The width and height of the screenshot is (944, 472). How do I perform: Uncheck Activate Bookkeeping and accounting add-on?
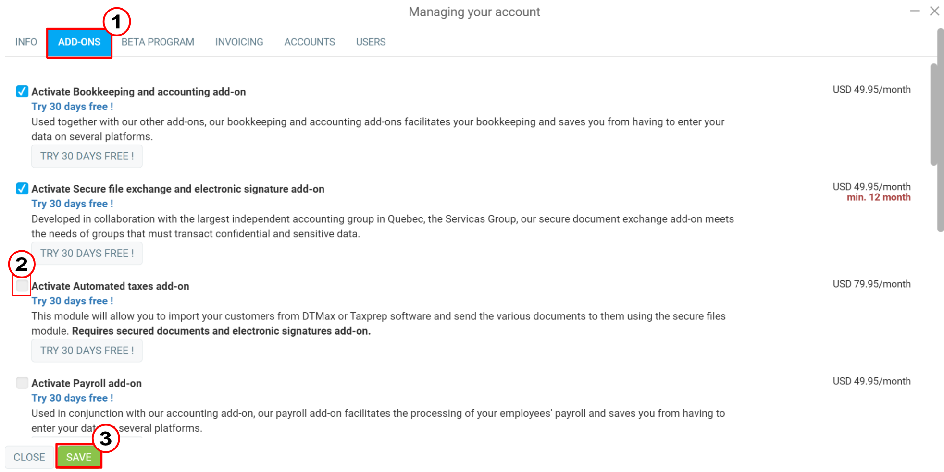pyautogui.click(x=22, y=92)
